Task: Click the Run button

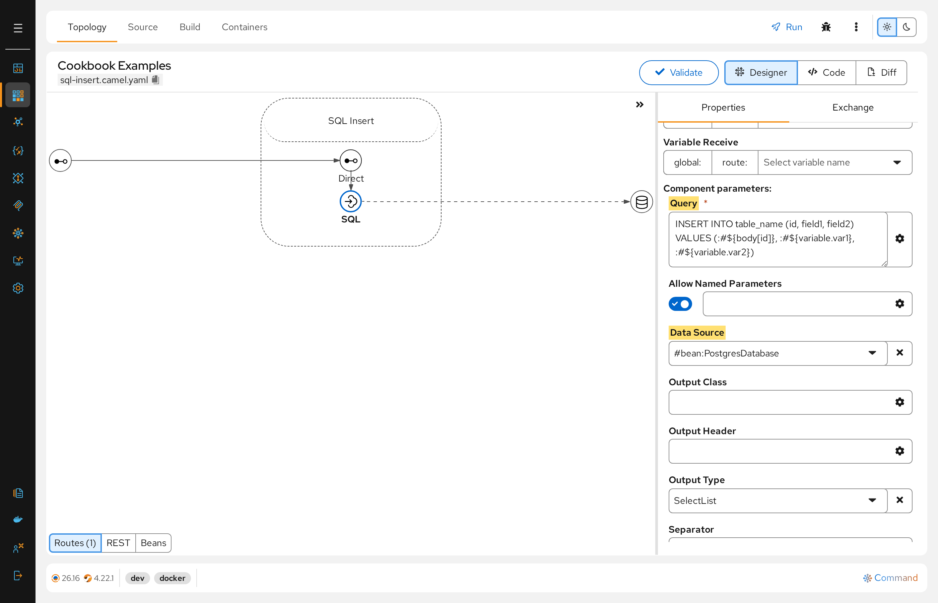Action: pos(787,27)
